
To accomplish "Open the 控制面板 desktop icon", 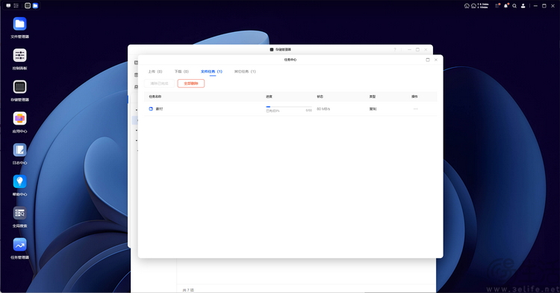I will [x=19, y=55].
